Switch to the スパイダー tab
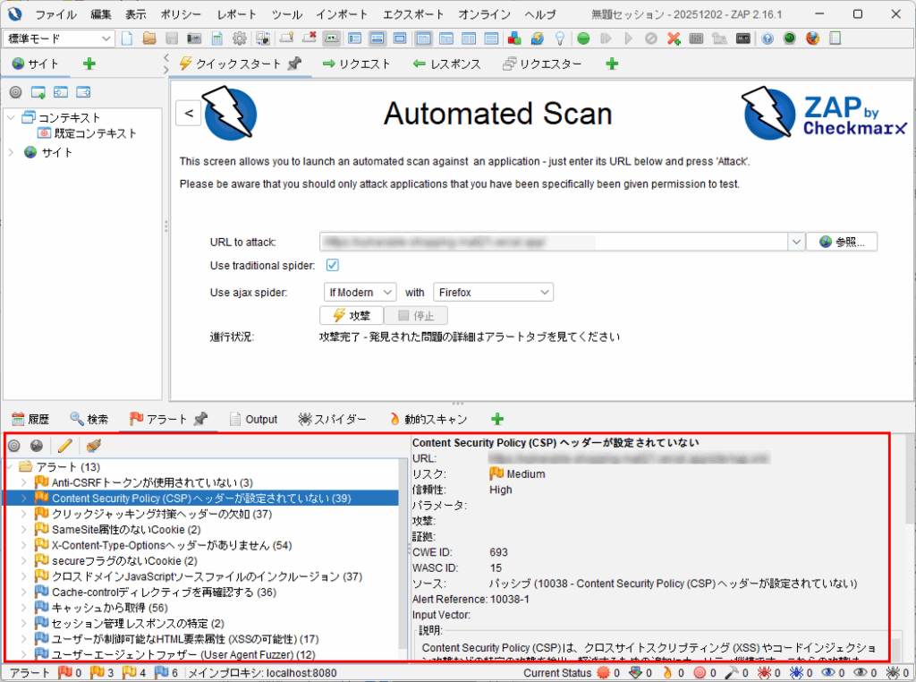This screenshot has height=682, width=916. (x=332, y=418)
